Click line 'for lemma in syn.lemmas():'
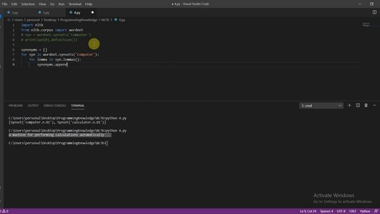The width and height of the screenshot is (380, 214). point(55,59)
